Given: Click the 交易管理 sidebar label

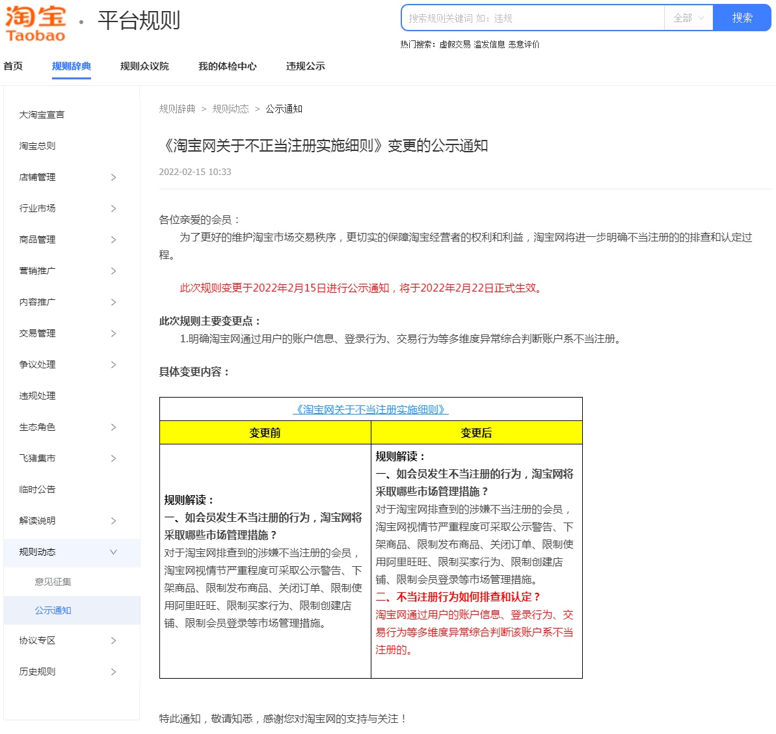Looking at the screenshot, I should pyautogui.click(x=37, y=333).
